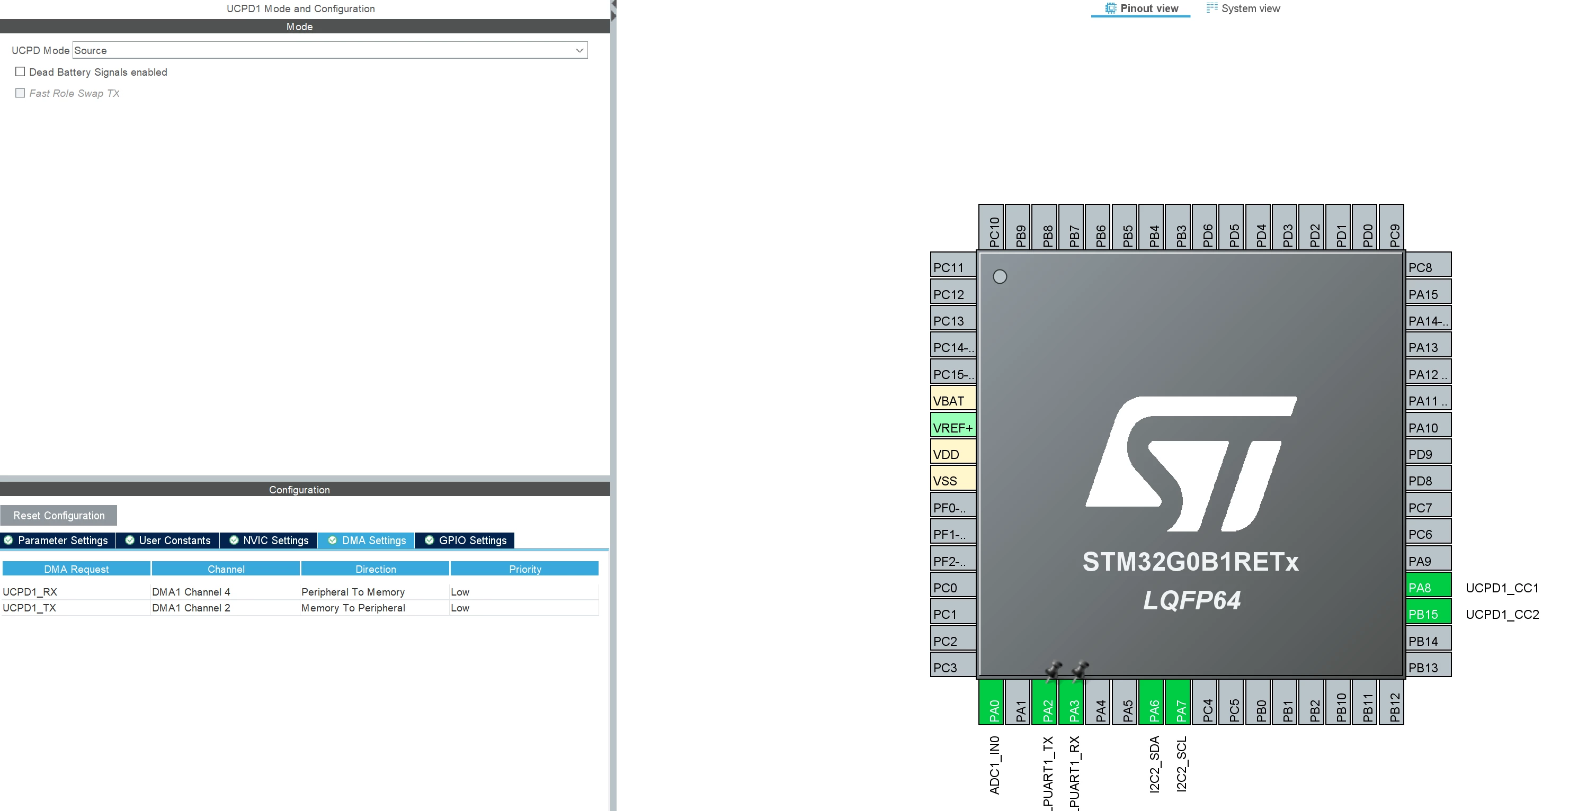This screenshot has height=811, width=1578.
Task: Click the UCPD1_CC2 signal label
Action: coord(1502,614)
